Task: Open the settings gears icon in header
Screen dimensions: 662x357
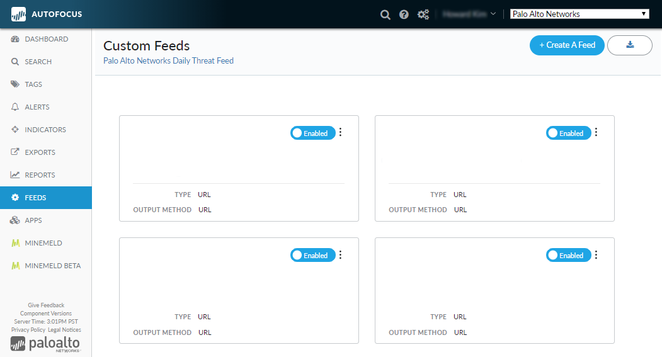Action: coord(423,14)
